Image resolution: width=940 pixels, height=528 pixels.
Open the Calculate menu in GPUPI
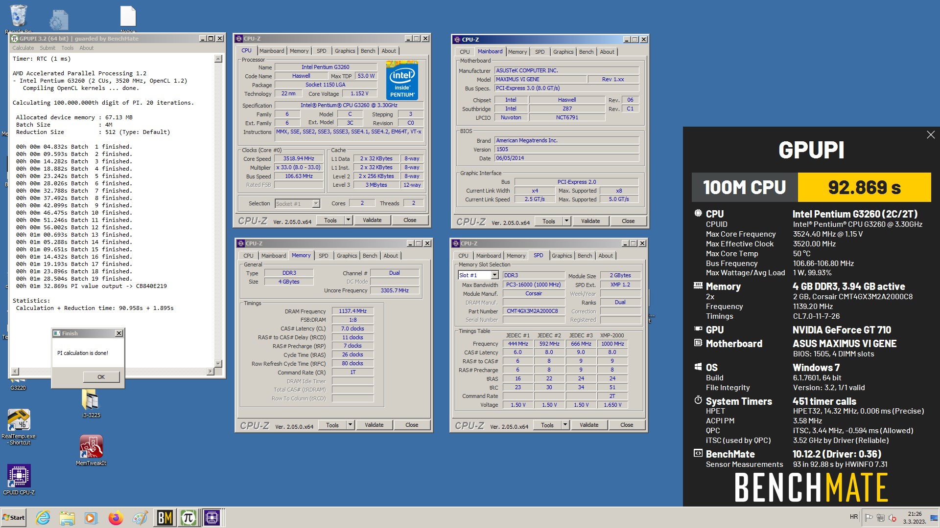pyautogui.click(x=23, y=48)
